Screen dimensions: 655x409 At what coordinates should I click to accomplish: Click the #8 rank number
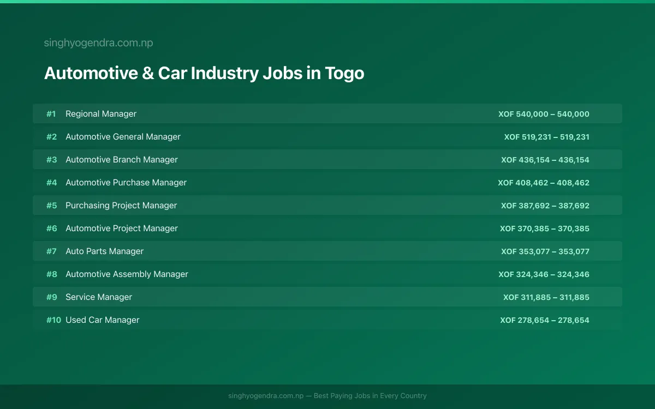[51, 274]
